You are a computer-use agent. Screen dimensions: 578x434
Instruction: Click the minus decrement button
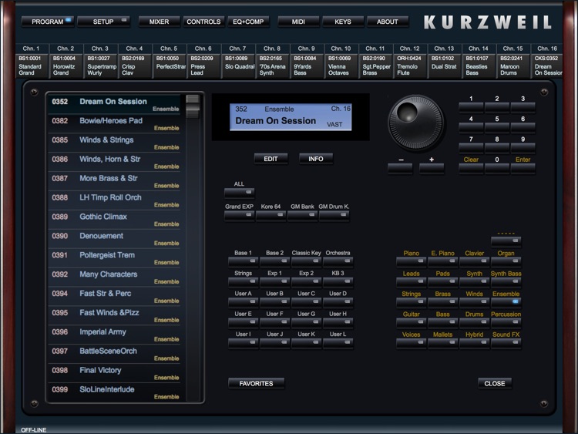[x=400, y=169]
